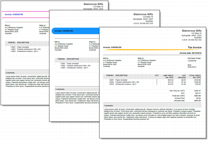209x141 pixels.
Task: Select total price $146.84
Action: (198, 82)
